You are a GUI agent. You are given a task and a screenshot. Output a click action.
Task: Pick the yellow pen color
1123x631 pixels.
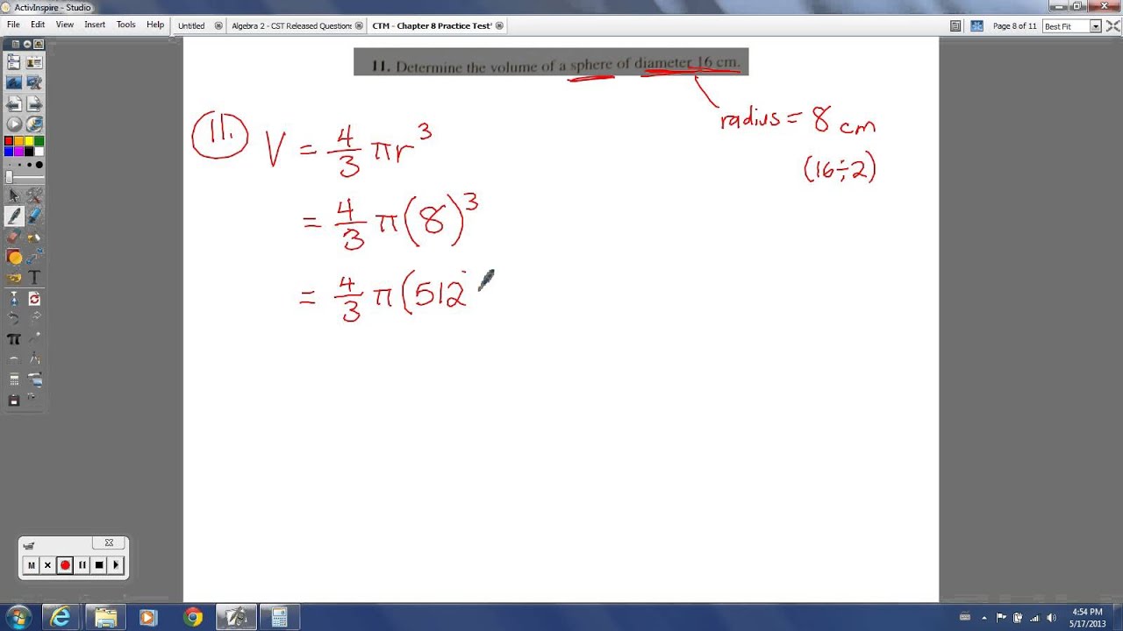point(29,142)
